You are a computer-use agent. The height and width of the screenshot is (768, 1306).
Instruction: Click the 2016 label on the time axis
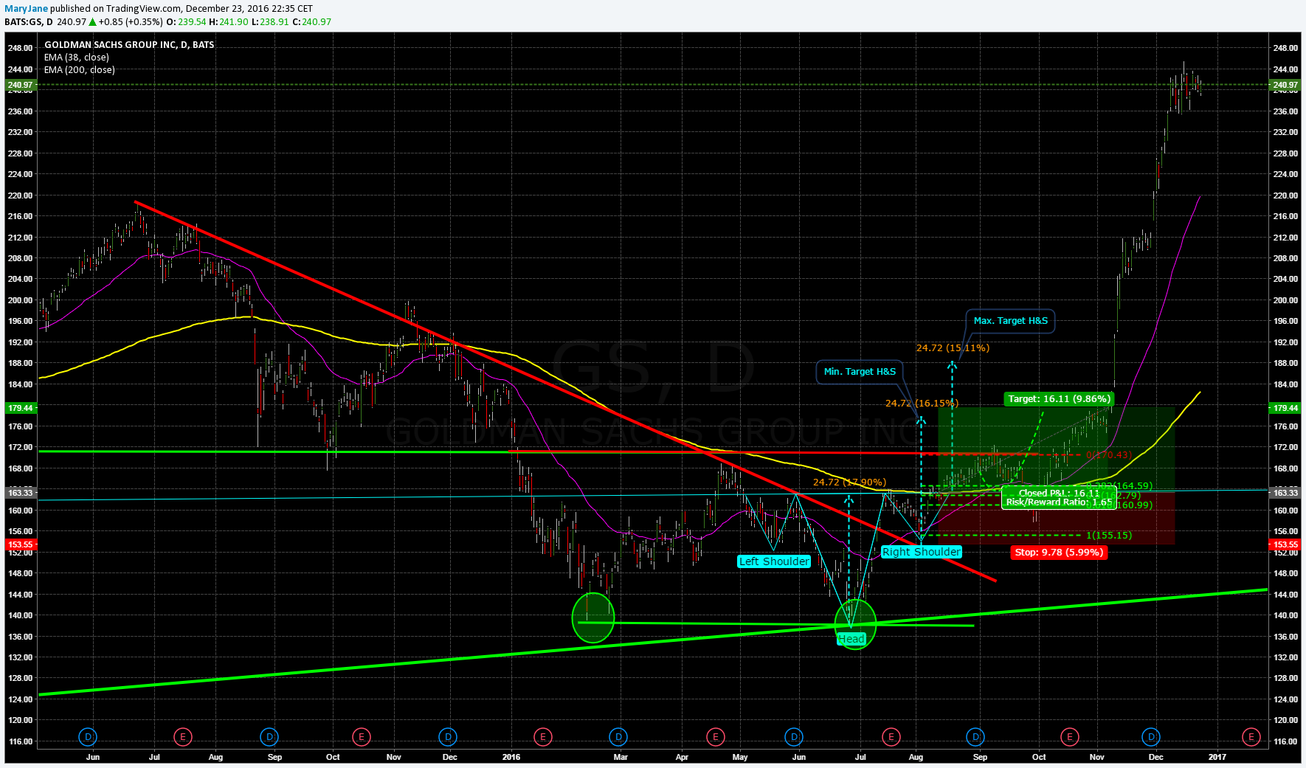tap(511, 757)
